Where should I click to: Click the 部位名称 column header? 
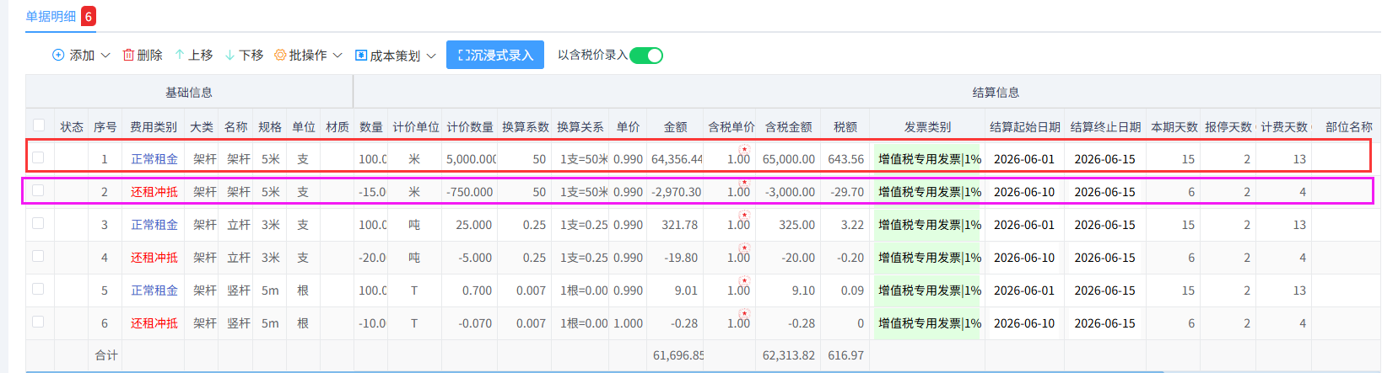click(x=1349, y=126)
